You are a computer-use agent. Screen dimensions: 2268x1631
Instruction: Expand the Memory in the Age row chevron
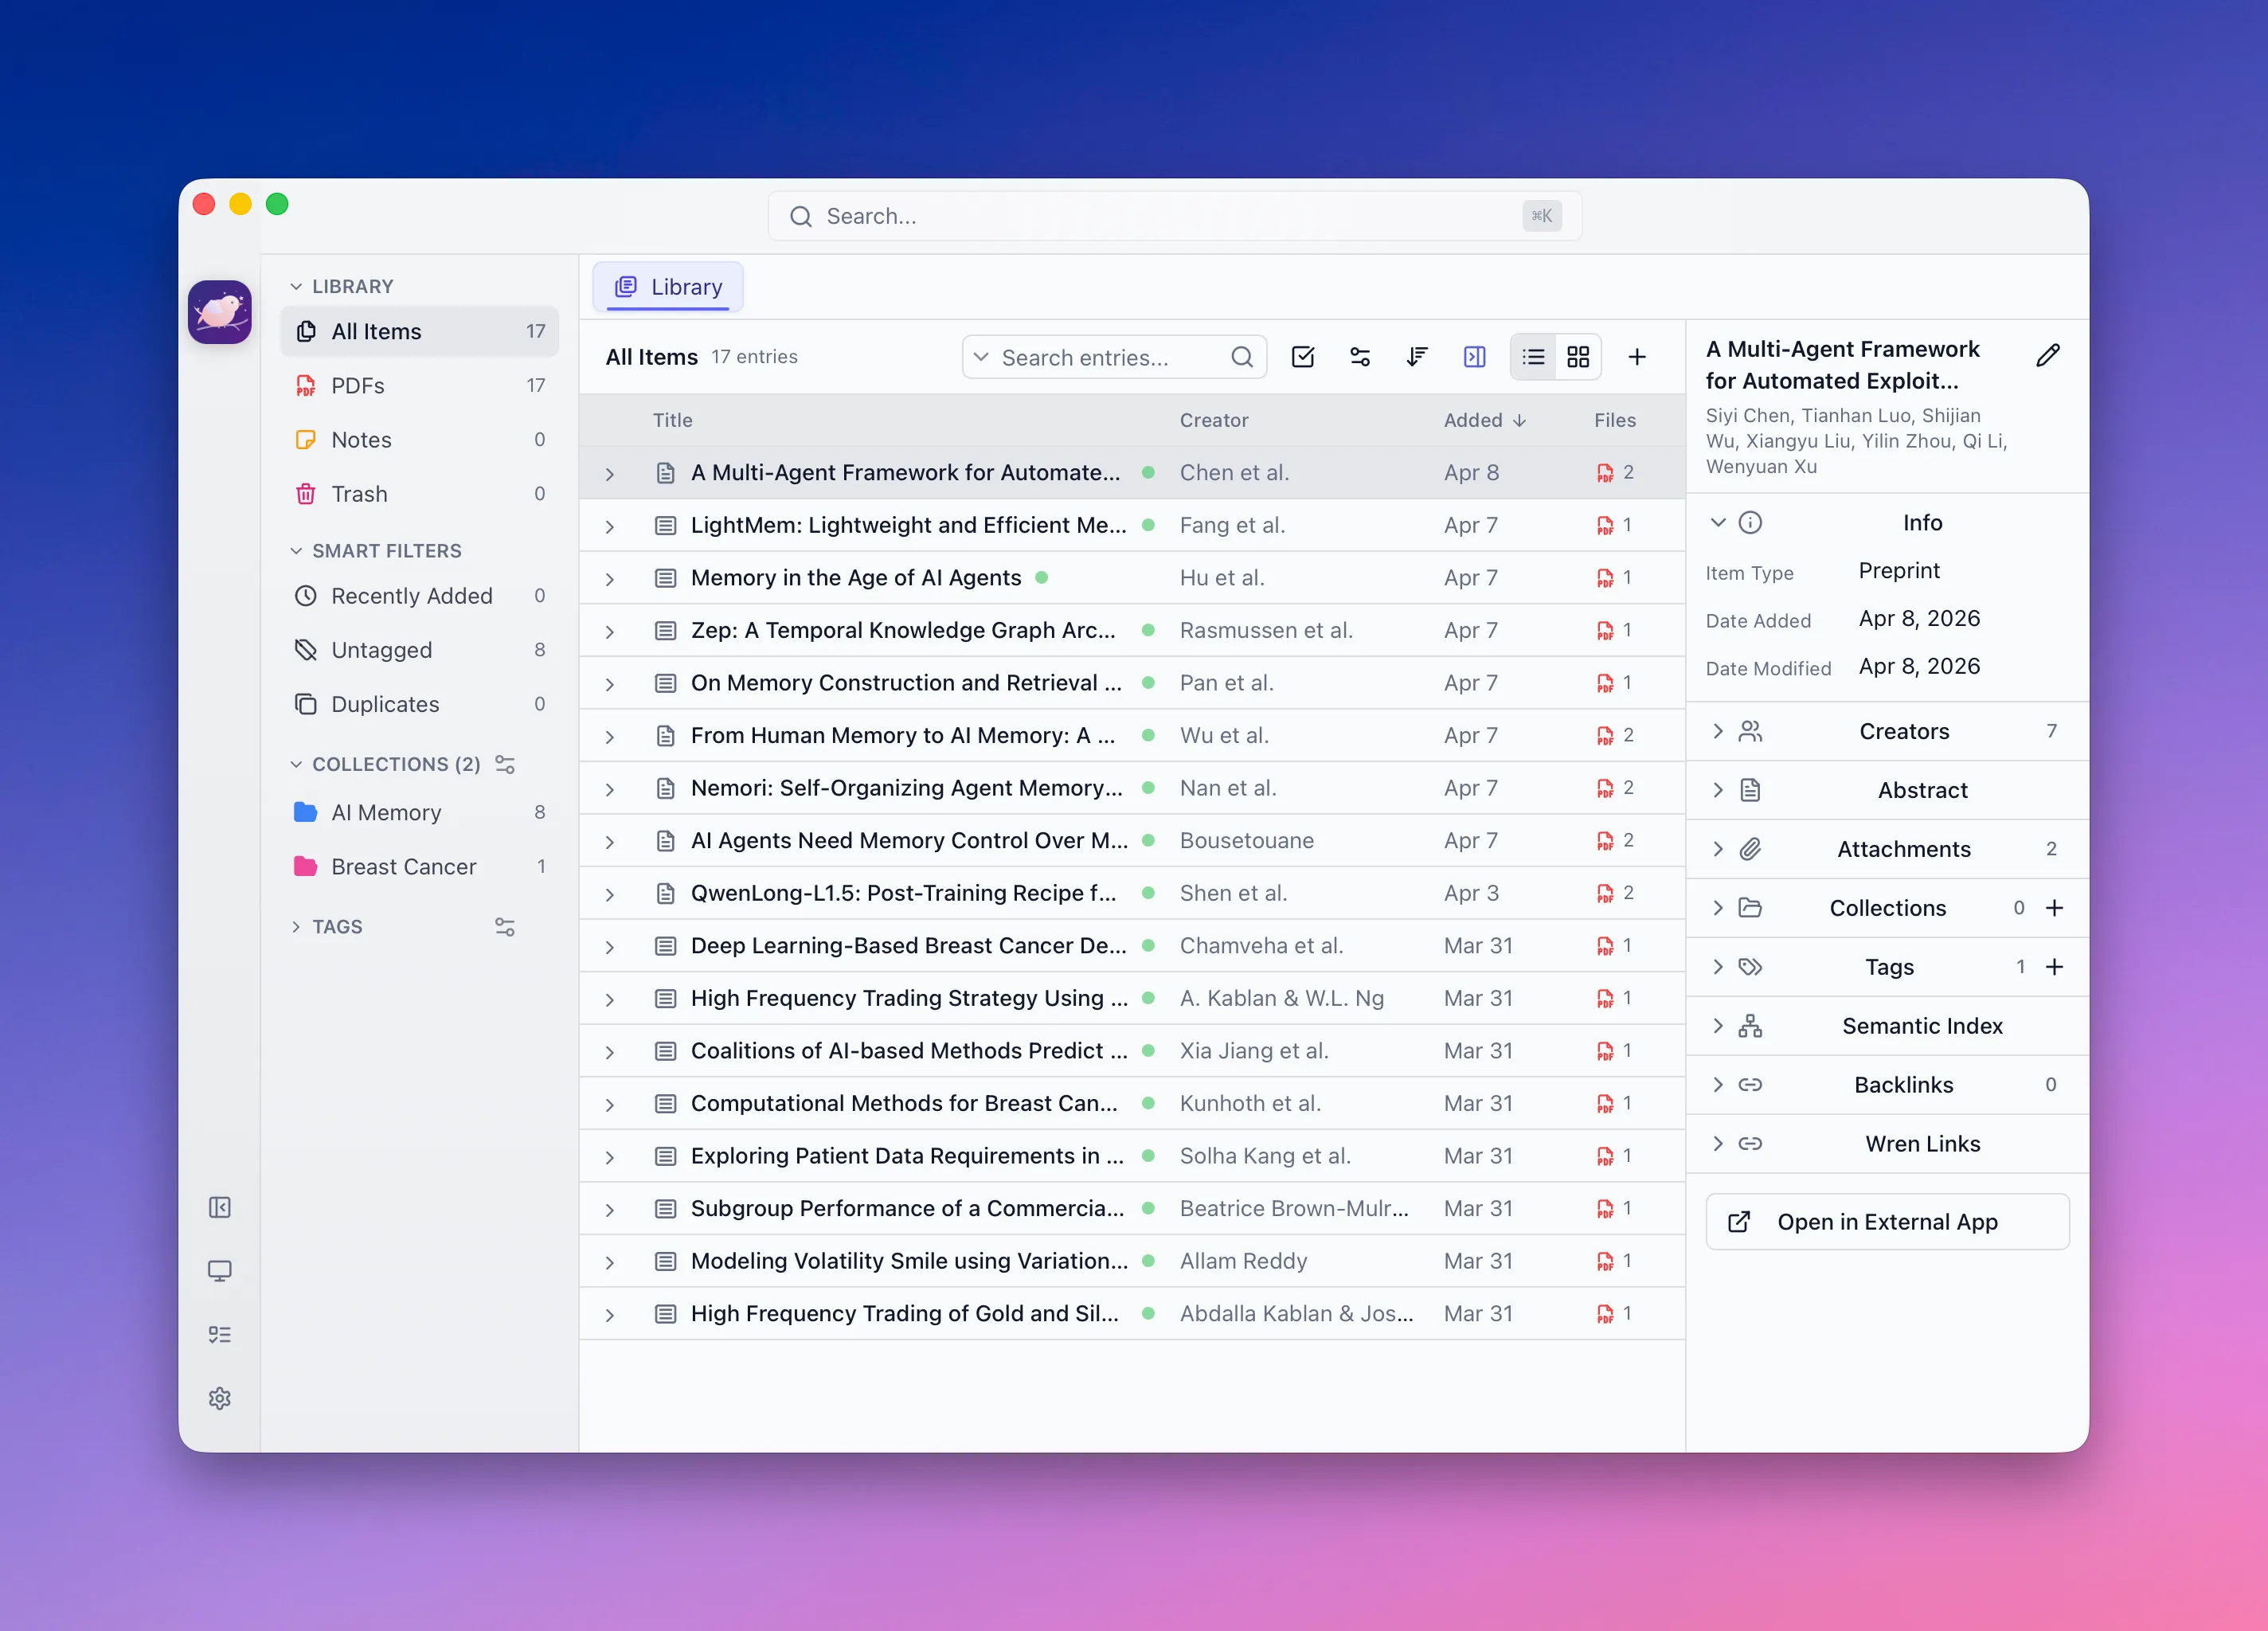[x=609, y=579]
